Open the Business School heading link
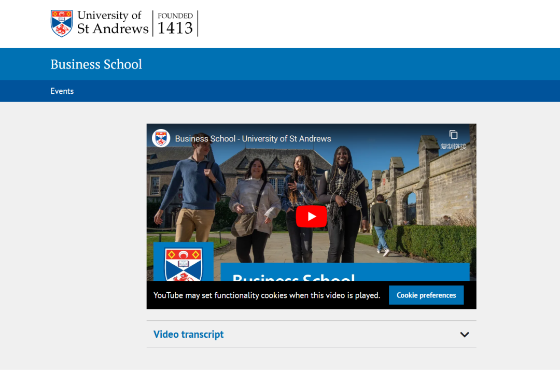This screenshot has height=371, width=560. 96,64
